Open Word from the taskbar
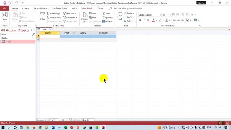The width and height of the screenshot is (231, 130). point(53,127)
